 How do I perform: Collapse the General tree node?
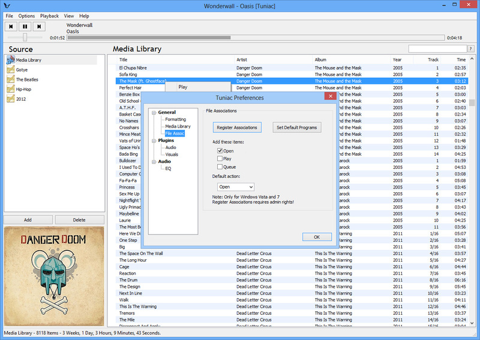[x=154, y=113]
